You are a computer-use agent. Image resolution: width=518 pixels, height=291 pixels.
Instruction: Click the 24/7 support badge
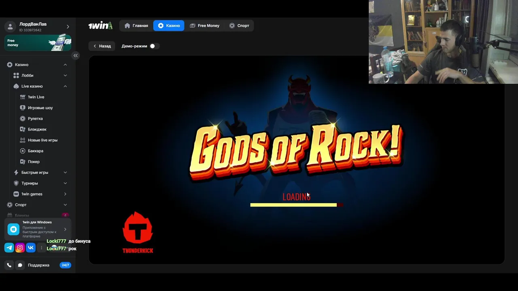(x=65, y=265)
